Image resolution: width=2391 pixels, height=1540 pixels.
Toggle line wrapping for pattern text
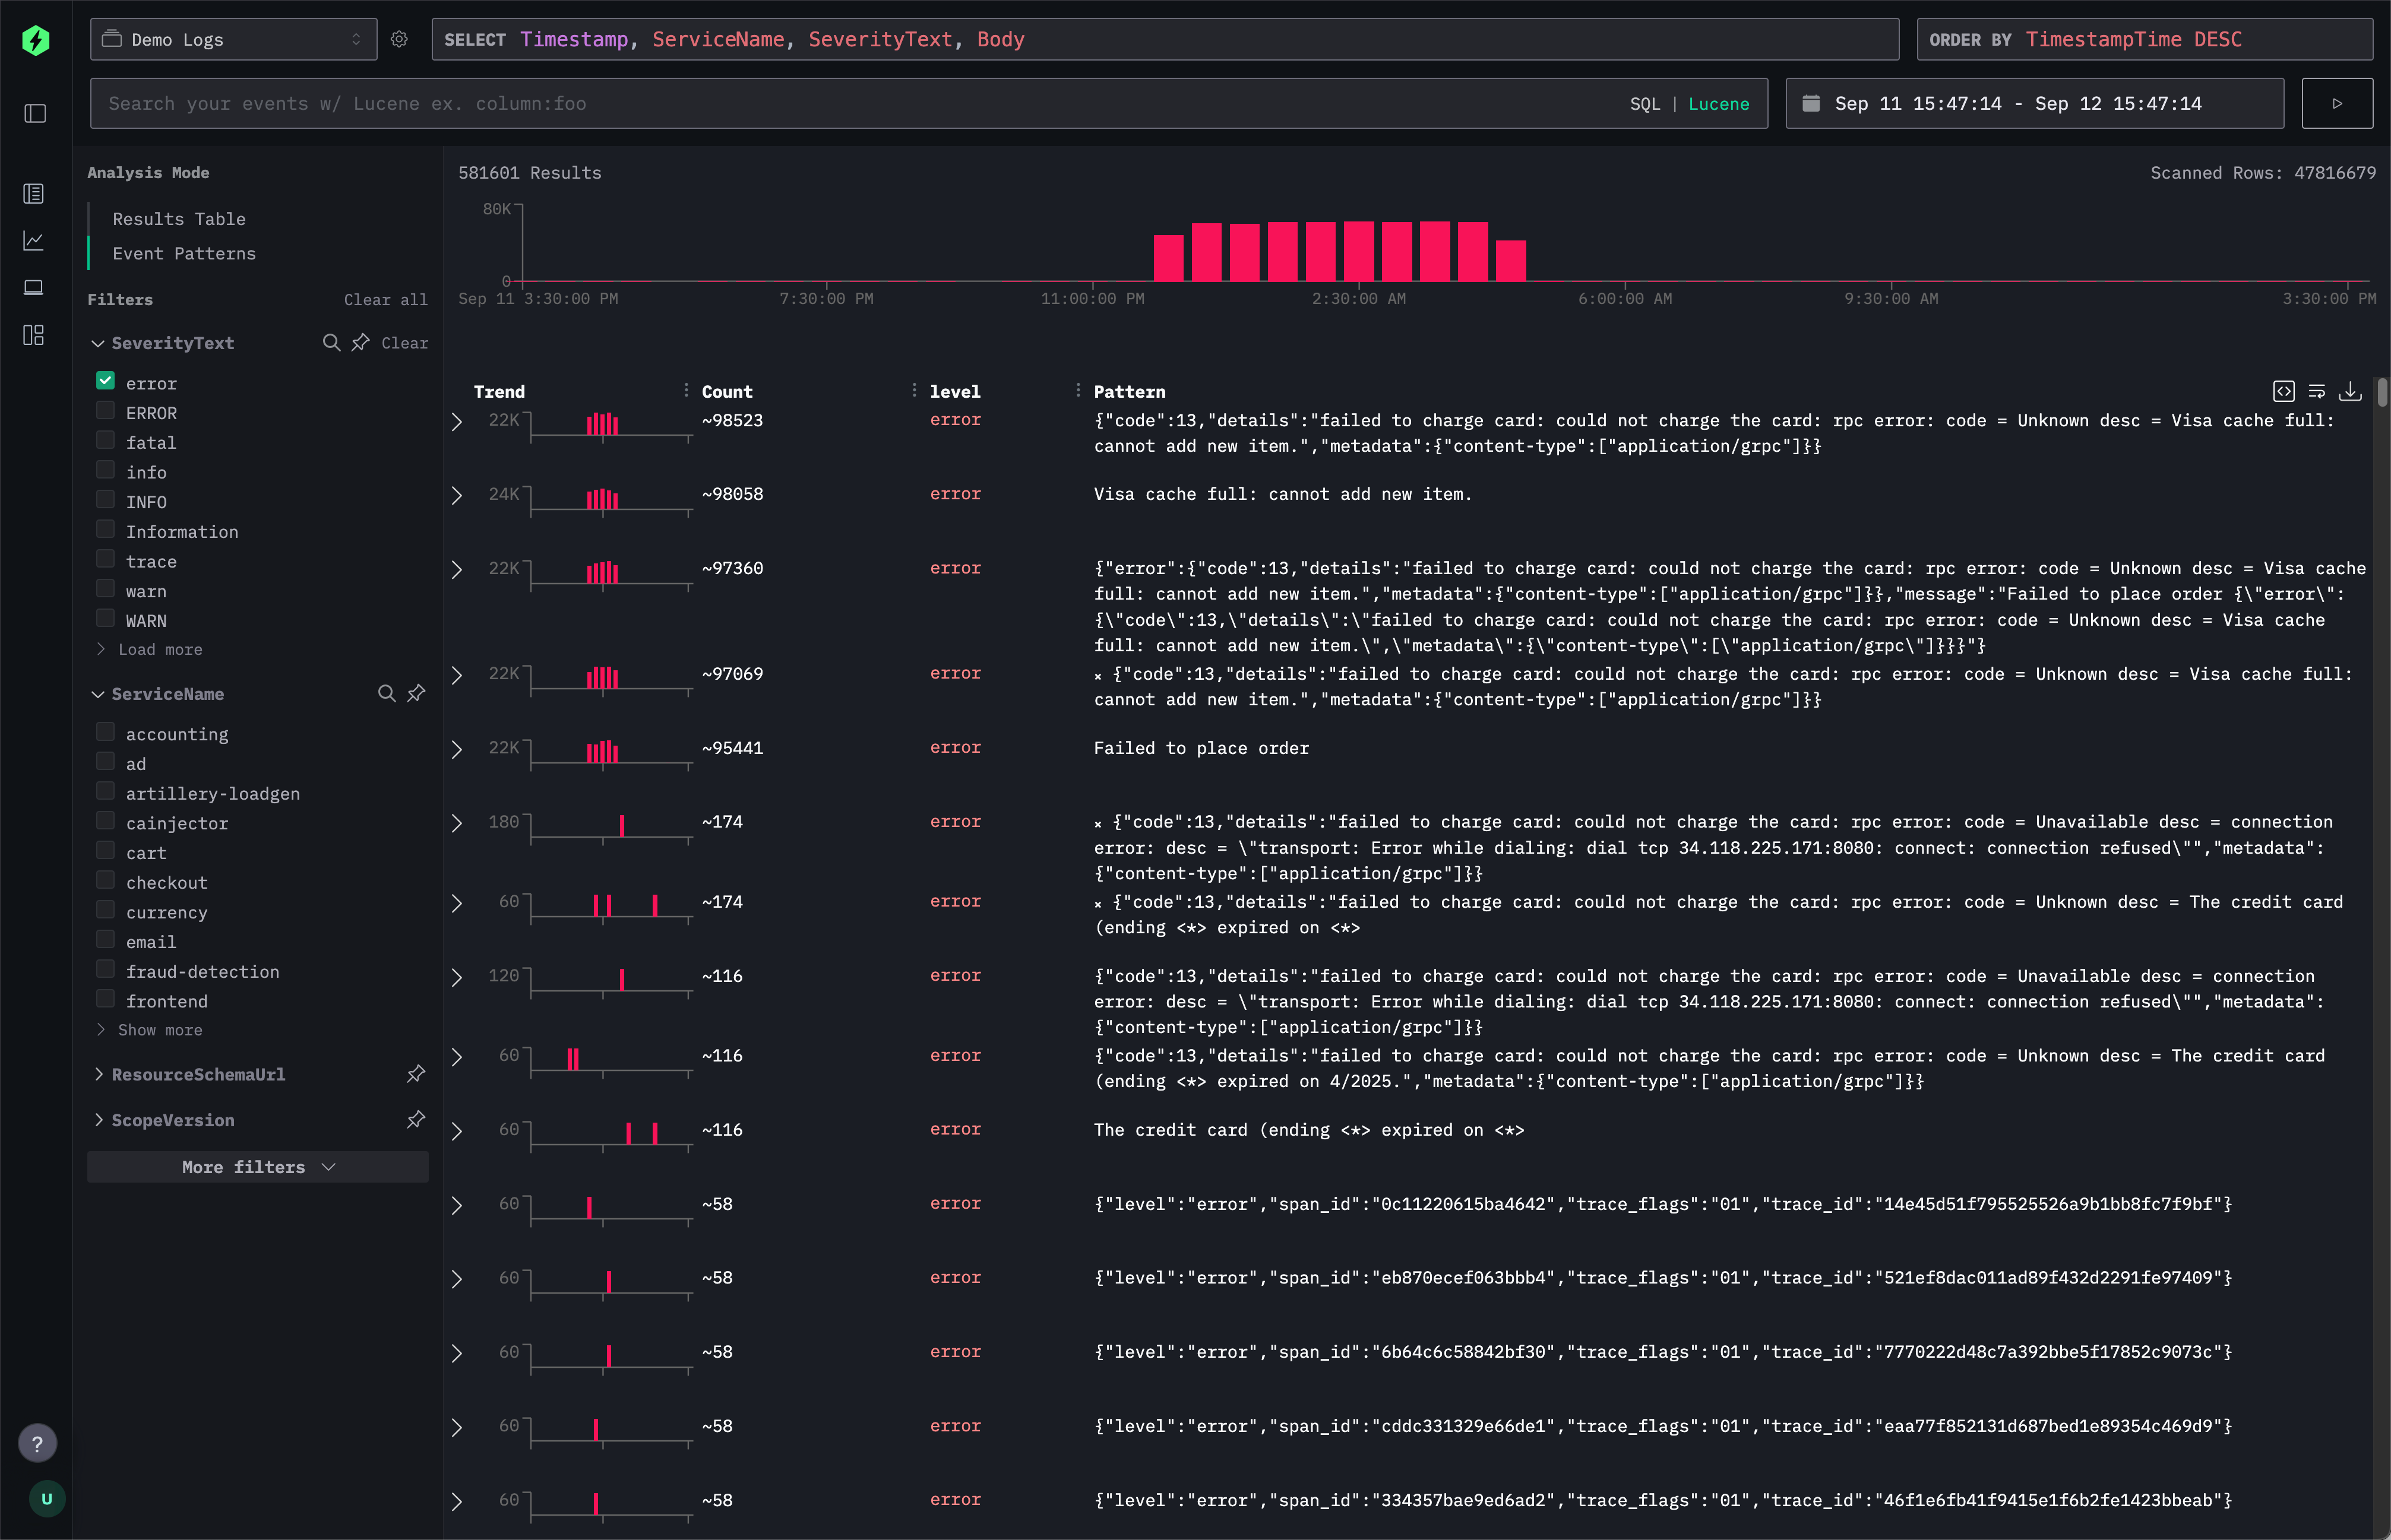2318,391
